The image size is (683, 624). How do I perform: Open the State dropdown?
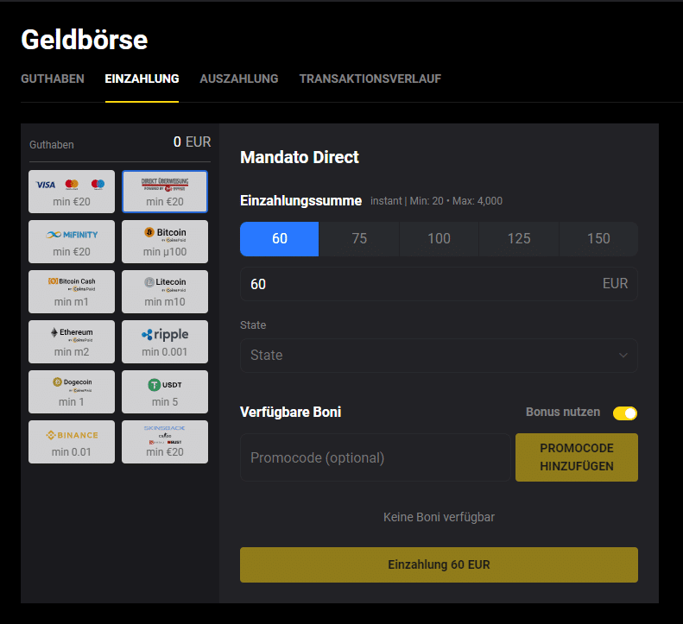coord(439,356)
